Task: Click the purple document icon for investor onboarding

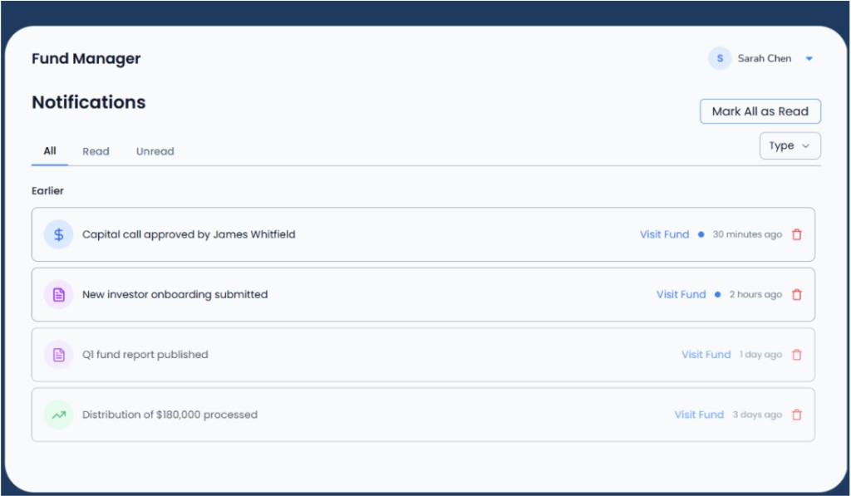Action: [x=59, y=295]
